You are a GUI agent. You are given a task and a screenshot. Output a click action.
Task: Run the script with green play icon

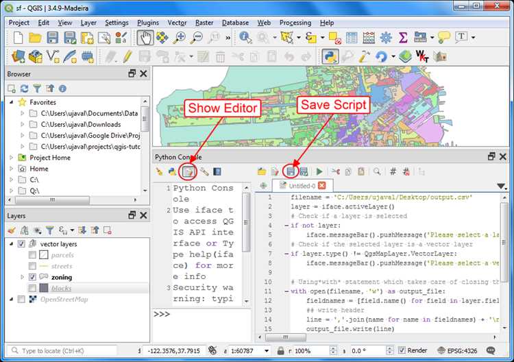(x=319, y=171)
